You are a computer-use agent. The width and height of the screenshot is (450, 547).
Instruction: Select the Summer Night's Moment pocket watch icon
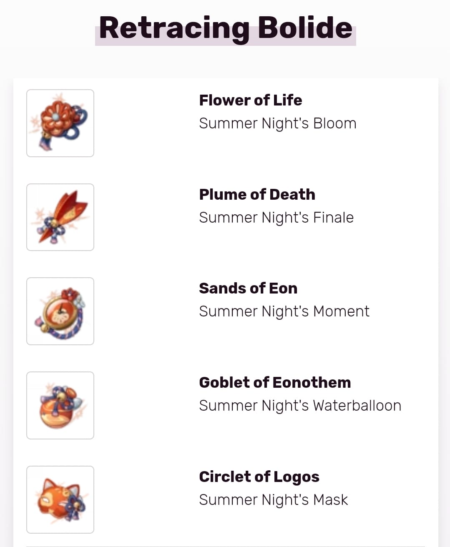click(x=60, y=311)
